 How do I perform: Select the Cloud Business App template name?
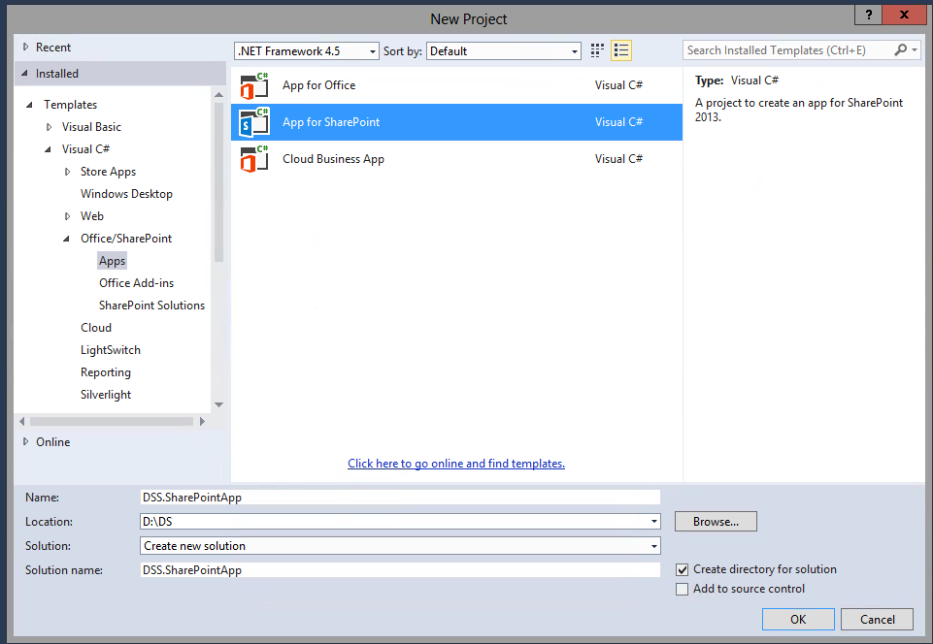click(333, 159)
